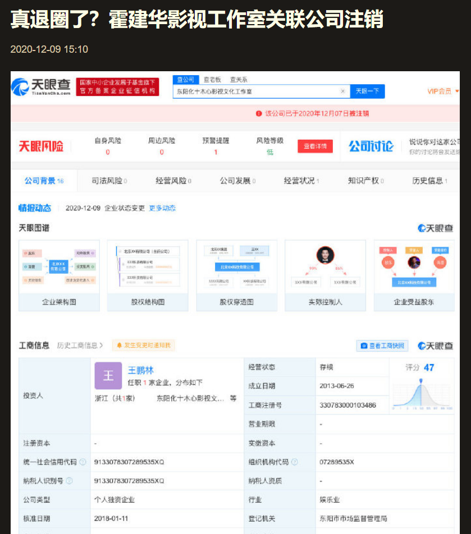
Task: Clear the search box with the X icon
Action: pos(342,91)
